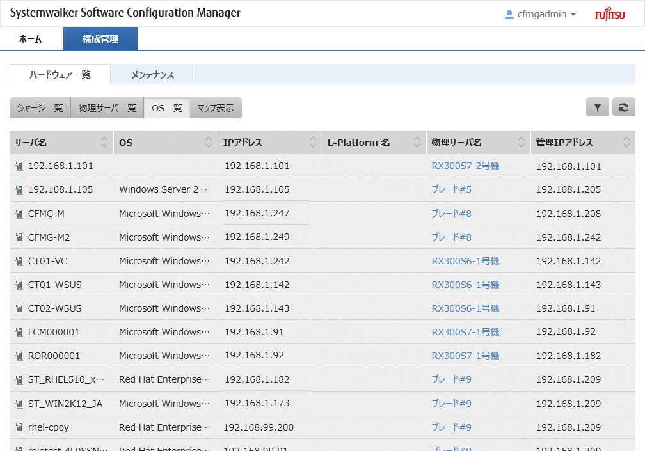Sort by IPアドレス column arrows
This screenshot has width=645, height=451.
point(313,142)
